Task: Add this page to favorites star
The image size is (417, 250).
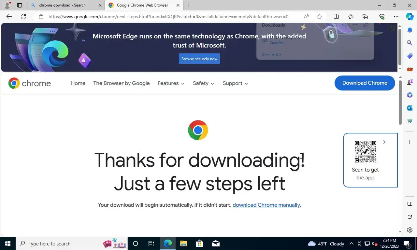Action: (x=319, y=17)
